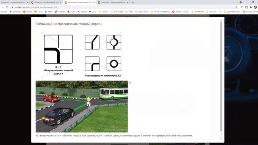
Task: Click the diagonal road variant sign
Action: 92,42
